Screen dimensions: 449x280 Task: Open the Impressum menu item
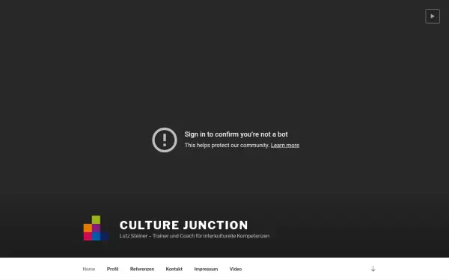[x=206, y=269]
